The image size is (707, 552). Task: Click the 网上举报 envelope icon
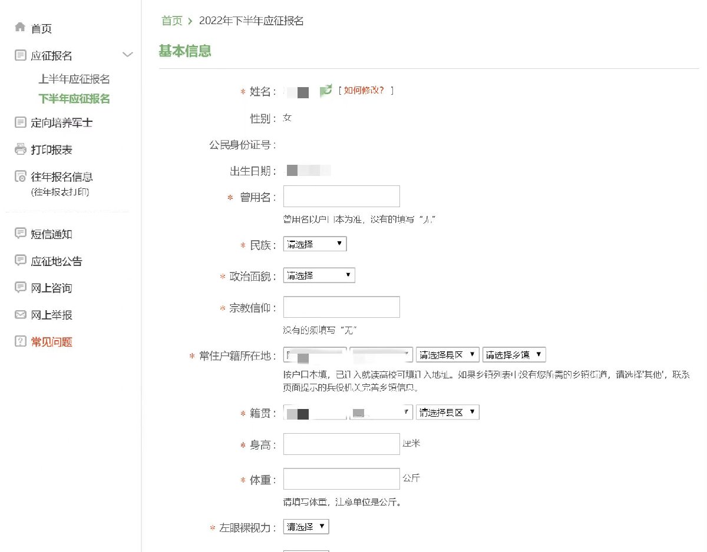click(20, 315)
